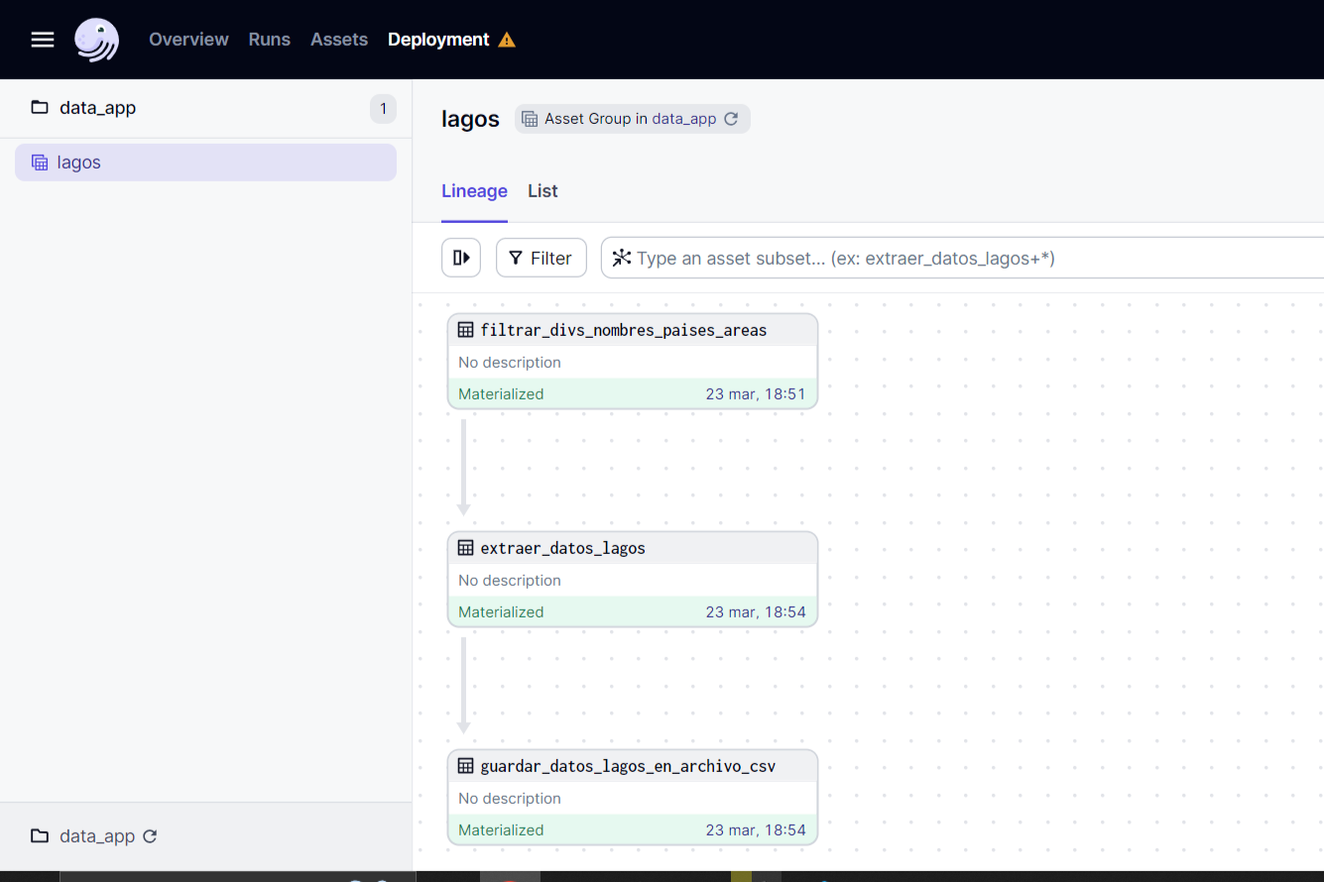Select filtrar_divs_nombres_paises_areas asset node
This screenshot has height=882, width=1324.
pos(633,361)
